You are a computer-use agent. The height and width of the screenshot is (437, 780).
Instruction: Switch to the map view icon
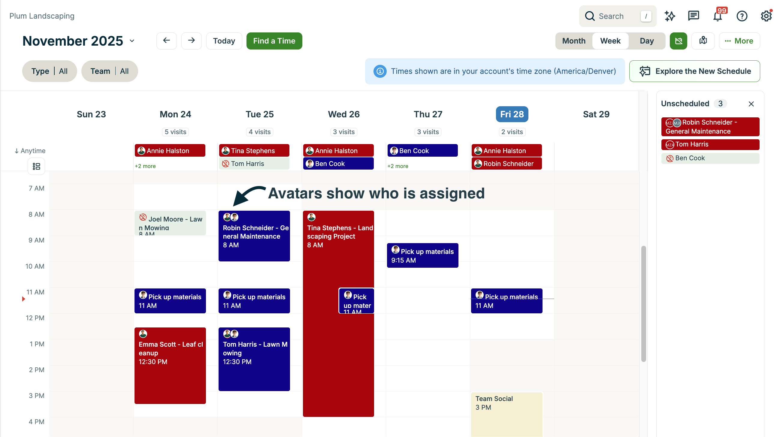703,41
